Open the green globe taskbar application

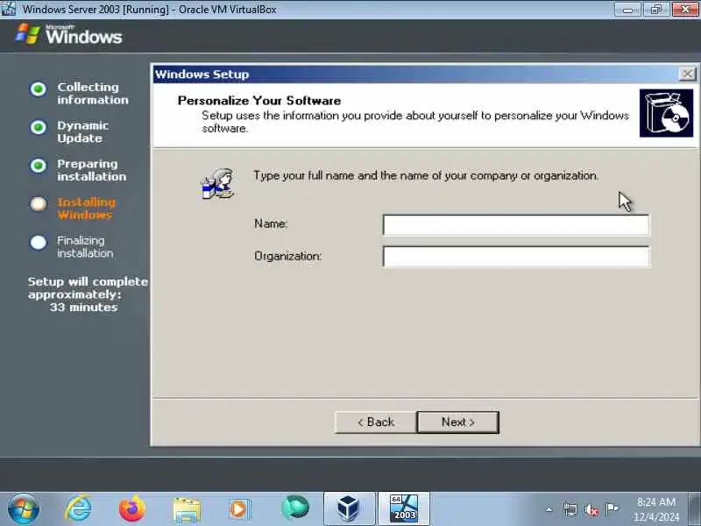pos(295,508)
